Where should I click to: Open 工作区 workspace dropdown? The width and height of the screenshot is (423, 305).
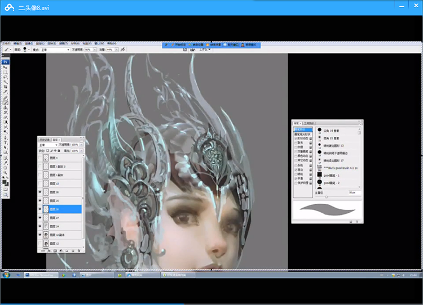[205, 50]
